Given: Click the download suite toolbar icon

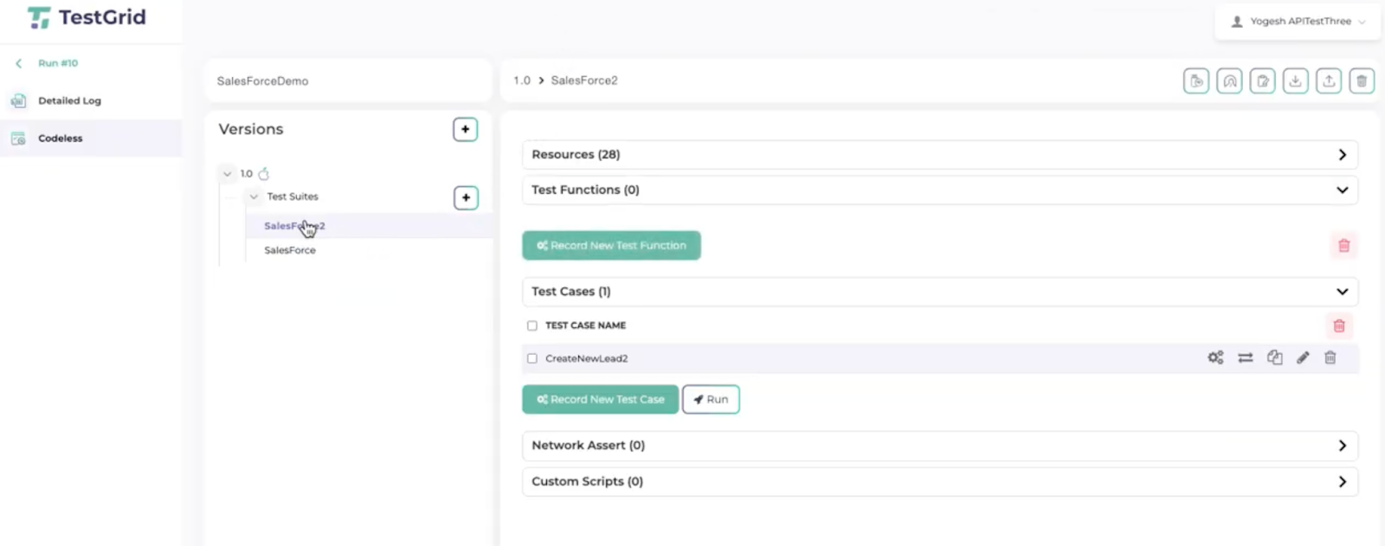Looking at the screenshot, I should point(1295,81).
